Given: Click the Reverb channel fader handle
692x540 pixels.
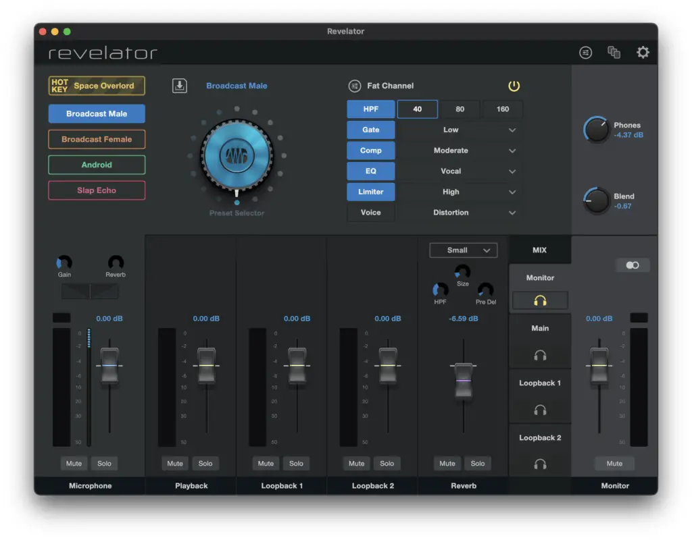Looking at the screenshot, I should tap(464, 380).
